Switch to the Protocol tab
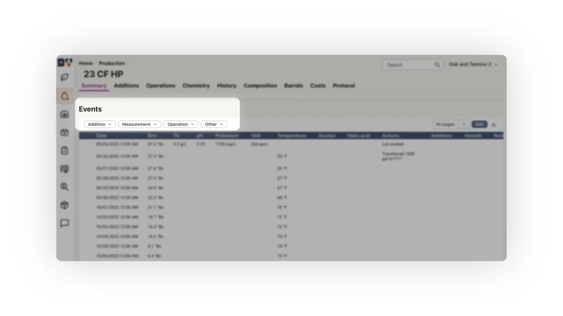 344,86
